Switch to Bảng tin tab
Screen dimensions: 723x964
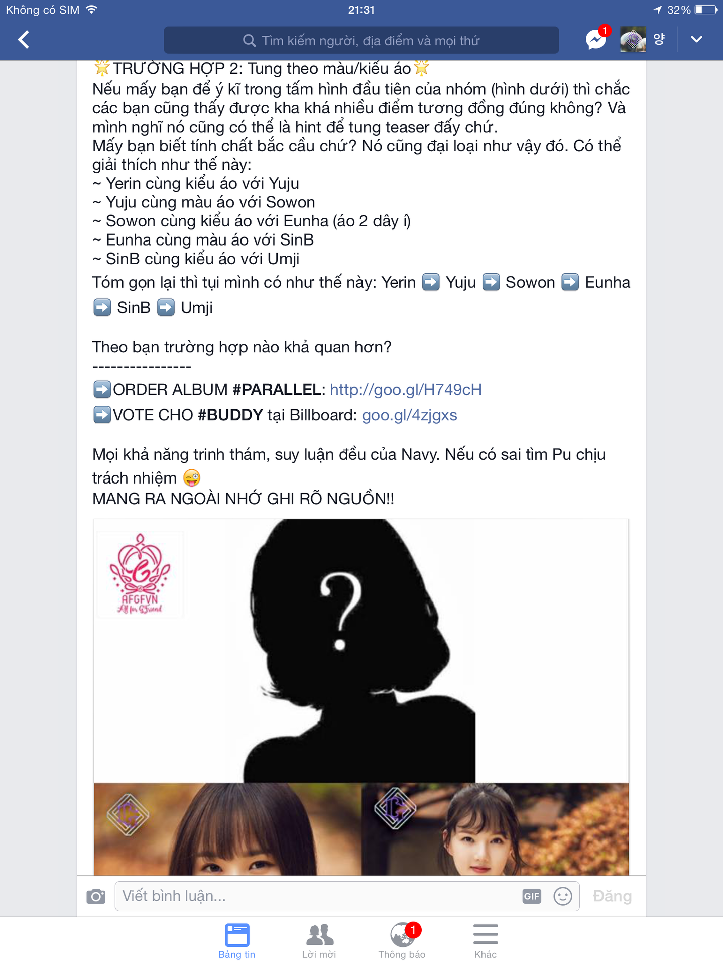(x=237, y=941)
